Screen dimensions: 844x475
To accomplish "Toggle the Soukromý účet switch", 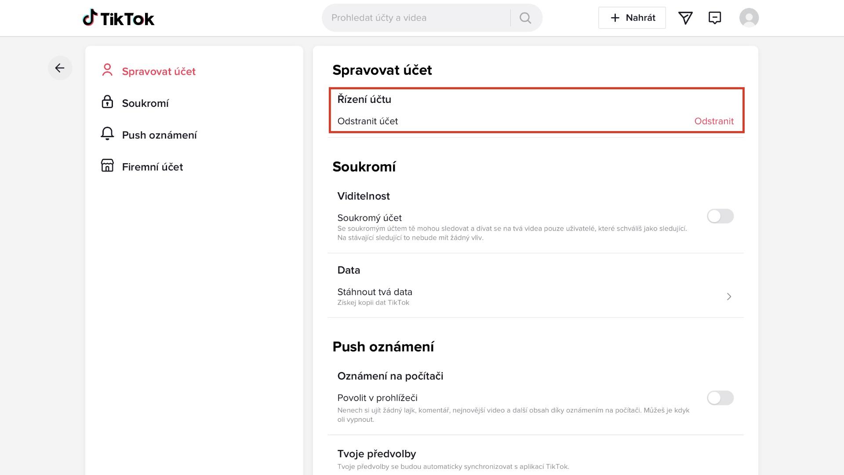I will [720, 216].
